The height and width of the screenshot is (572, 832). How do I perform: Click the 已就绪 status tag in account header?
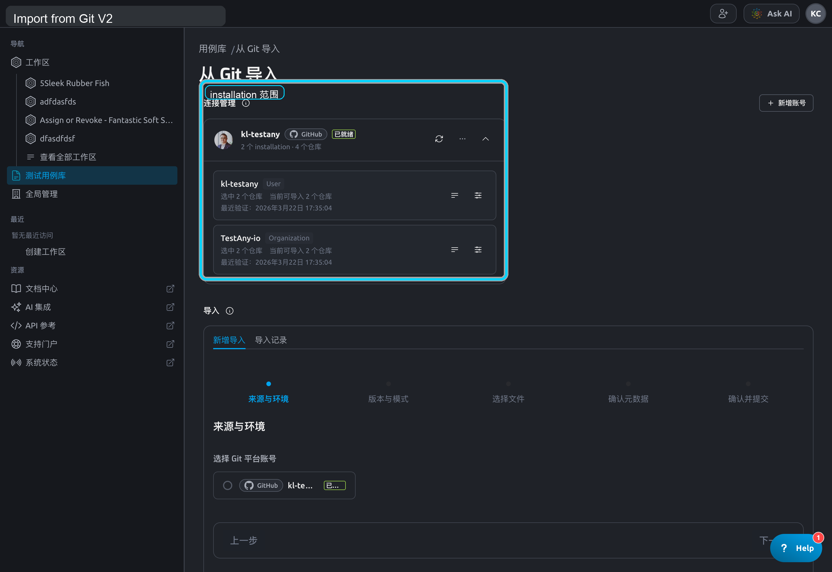344,134
